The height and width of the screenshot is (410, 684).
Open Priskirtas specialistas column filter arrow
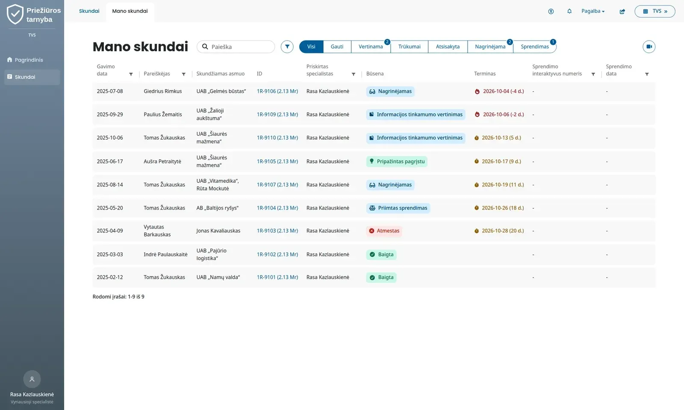click(354, 74)
